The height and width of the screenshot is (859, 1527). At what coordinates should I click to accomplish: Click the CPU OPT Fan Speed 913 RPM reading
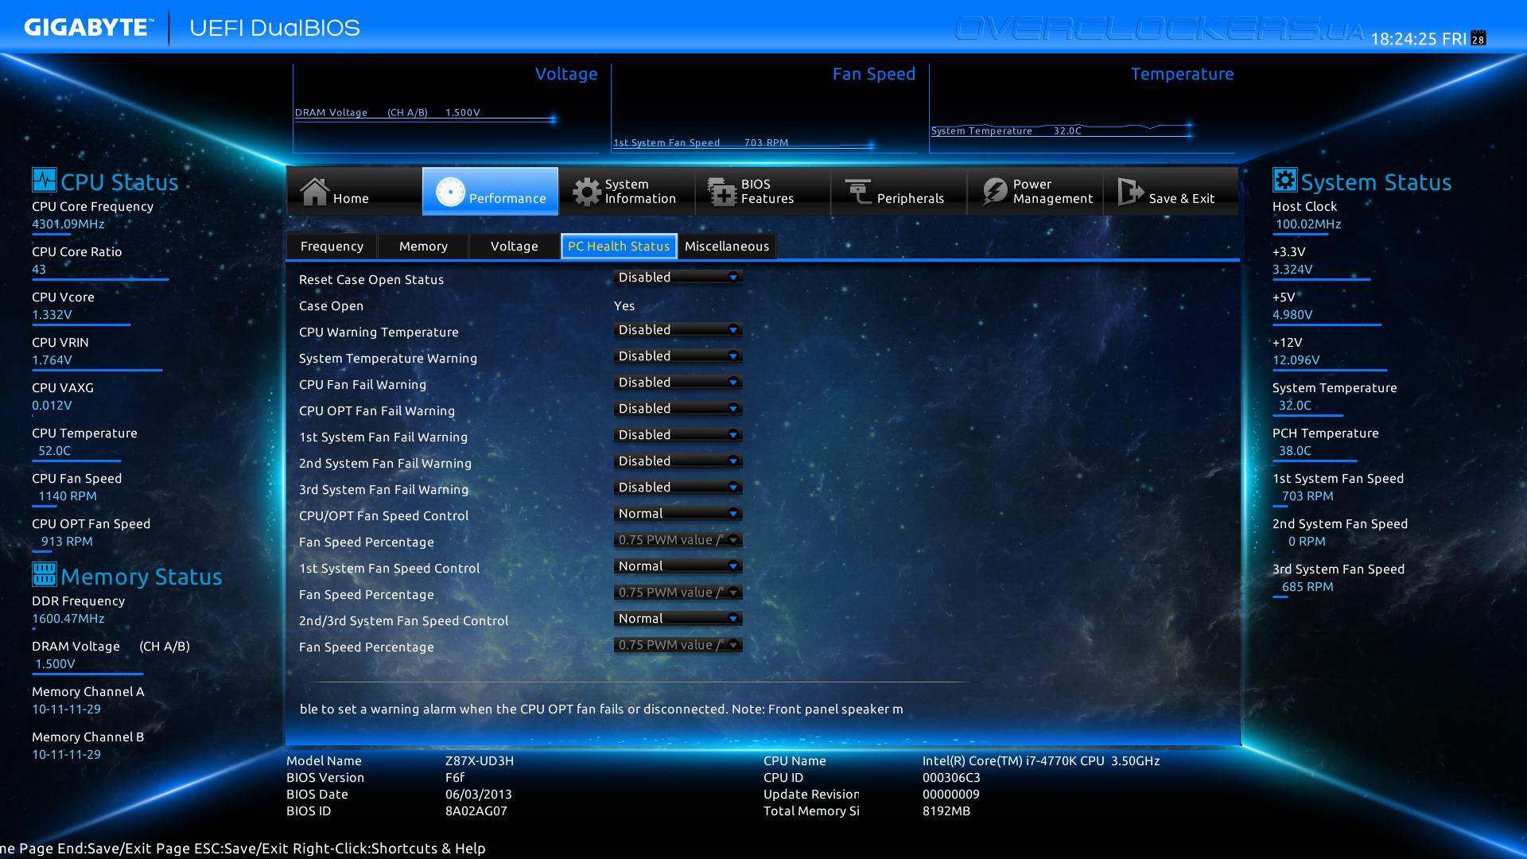tap(67, 542)
